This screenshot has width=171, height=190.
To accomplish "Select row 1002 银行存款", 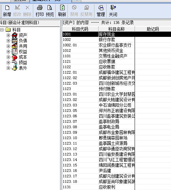I will tap(117, 40).
